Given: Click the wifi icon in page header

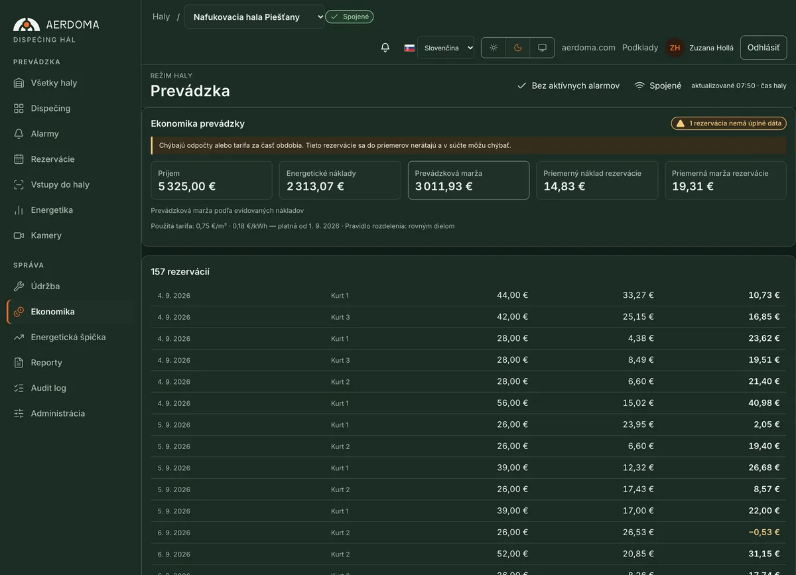Looking at the screenshot, I should click(x=639, y=86).
